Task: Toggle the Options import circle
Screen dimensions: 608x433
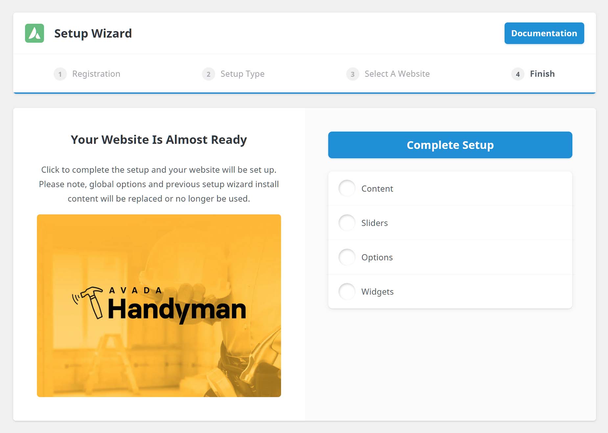Action: [x=347, y=257]
